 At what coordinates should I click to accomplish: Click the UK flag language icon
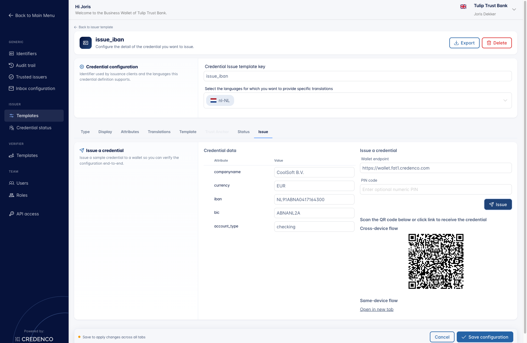(463, 7)
